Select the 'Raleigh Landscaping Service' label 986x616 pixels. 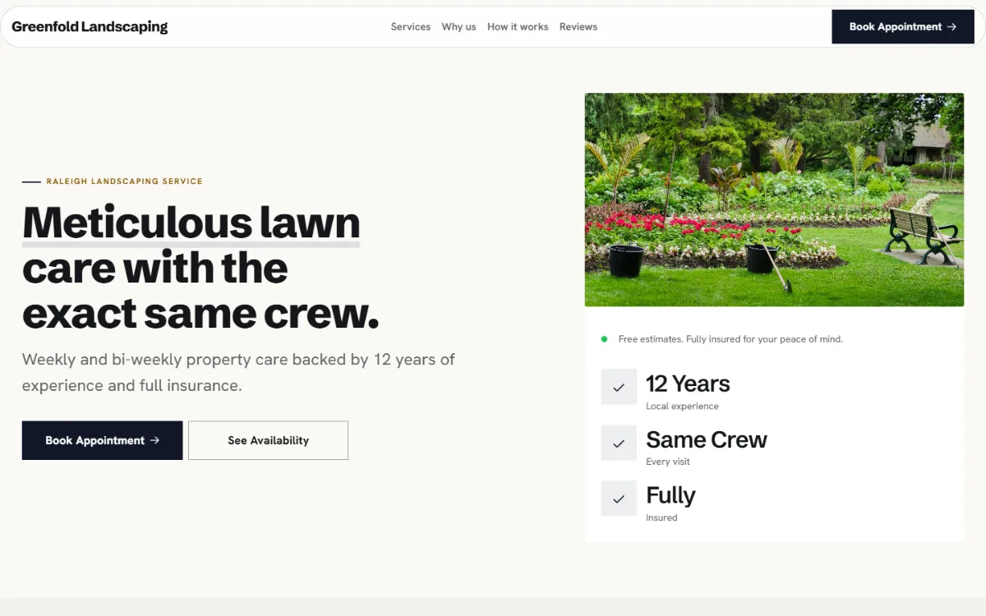click(124, 181)
